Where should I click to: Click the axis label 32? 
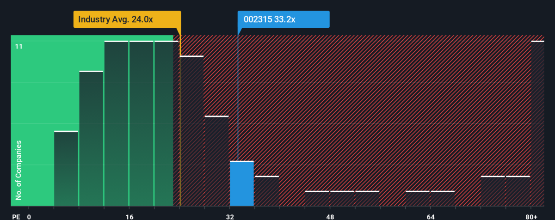(x=230, y=216)
